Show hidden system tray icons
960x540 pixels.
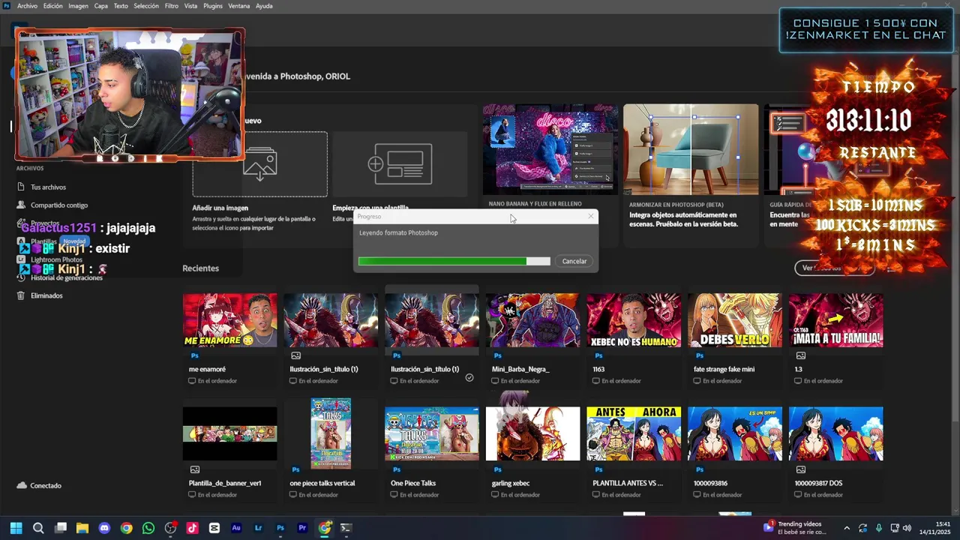[x=847, y=528]
